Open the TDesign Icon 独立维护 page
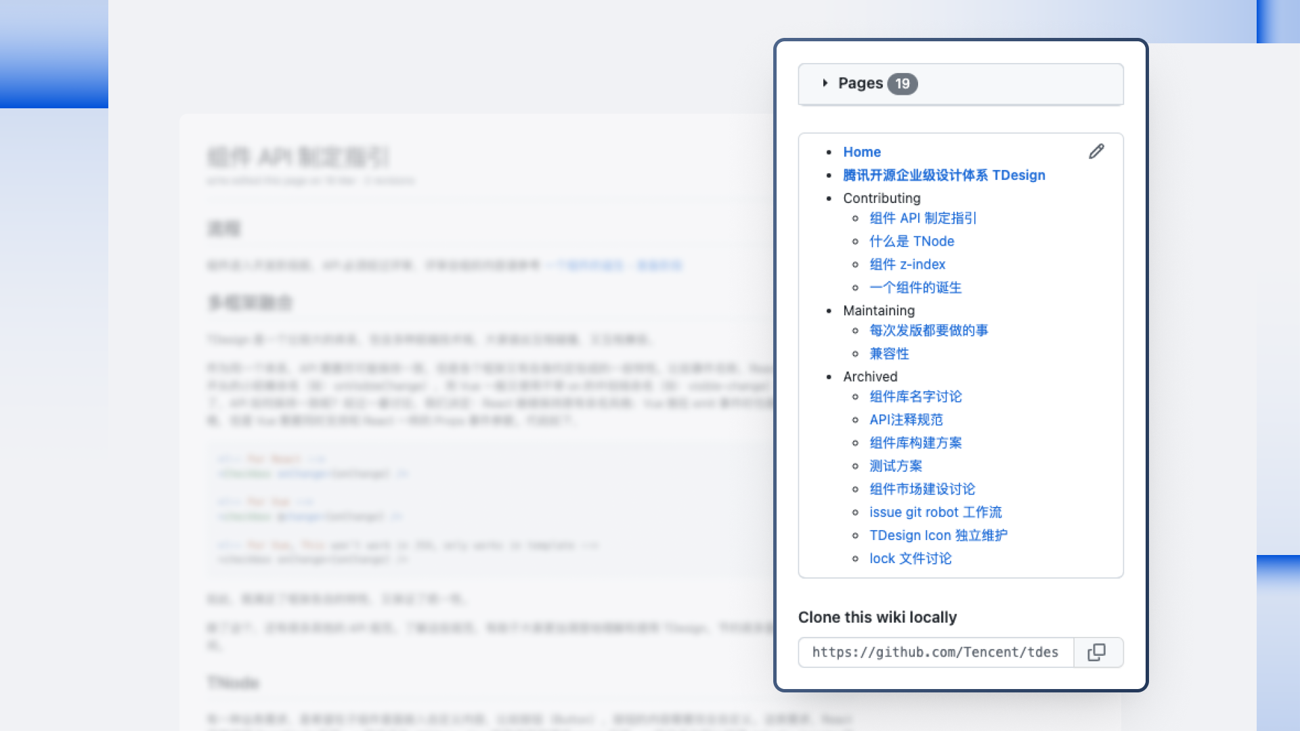 coord(938,535)
